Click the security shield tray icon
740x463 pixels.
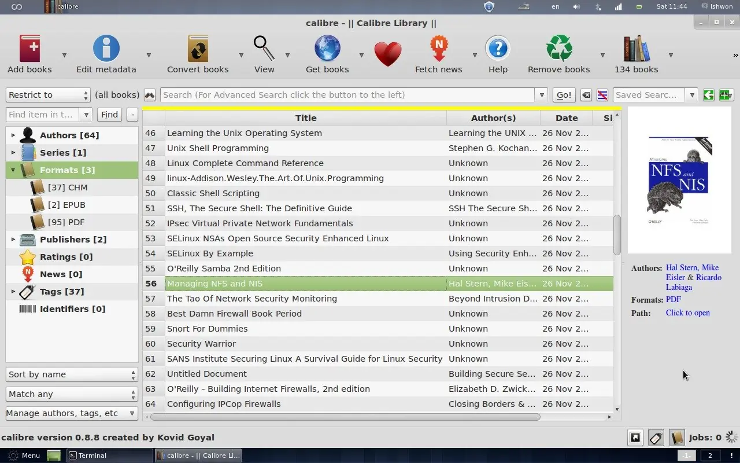[x=489, y=7]
